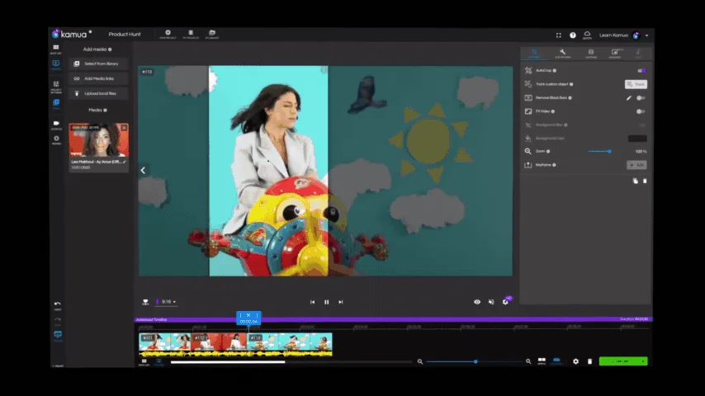Rename the media item with pencil icon

pos(125,162)
